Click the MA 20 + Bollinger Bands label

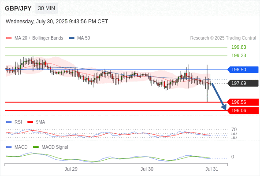(39, 38)
